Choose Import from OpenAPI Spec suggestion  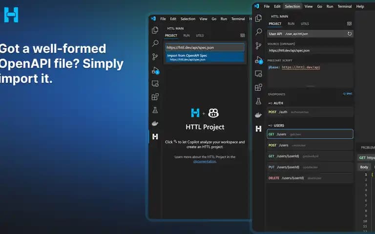[205, 58]
